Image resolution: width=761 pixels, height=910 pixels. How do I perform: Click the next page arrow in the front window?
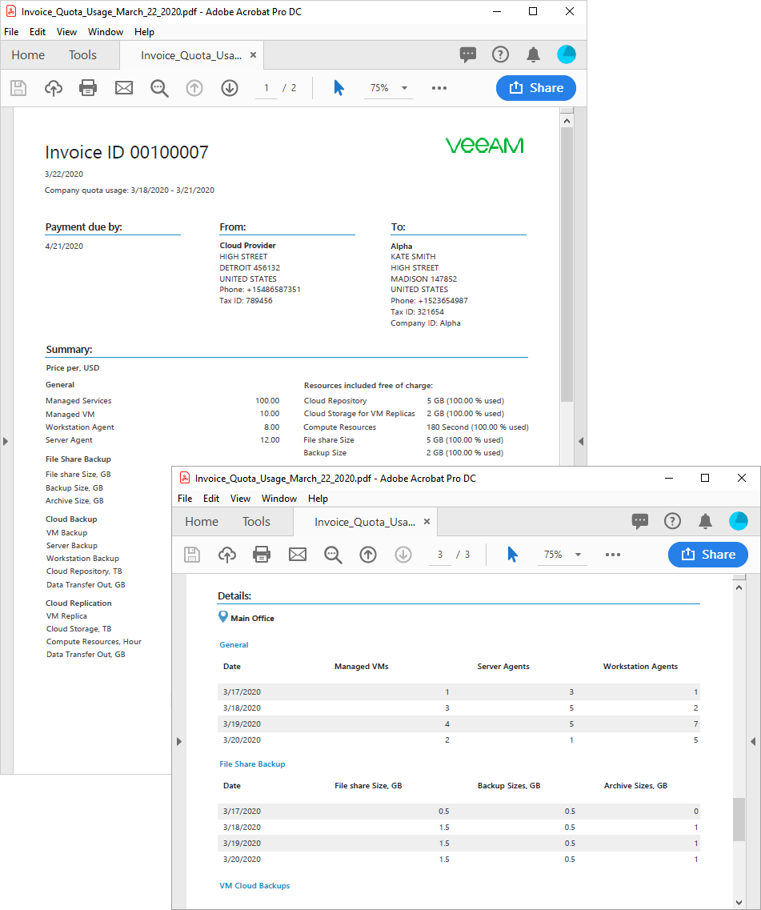403,555
